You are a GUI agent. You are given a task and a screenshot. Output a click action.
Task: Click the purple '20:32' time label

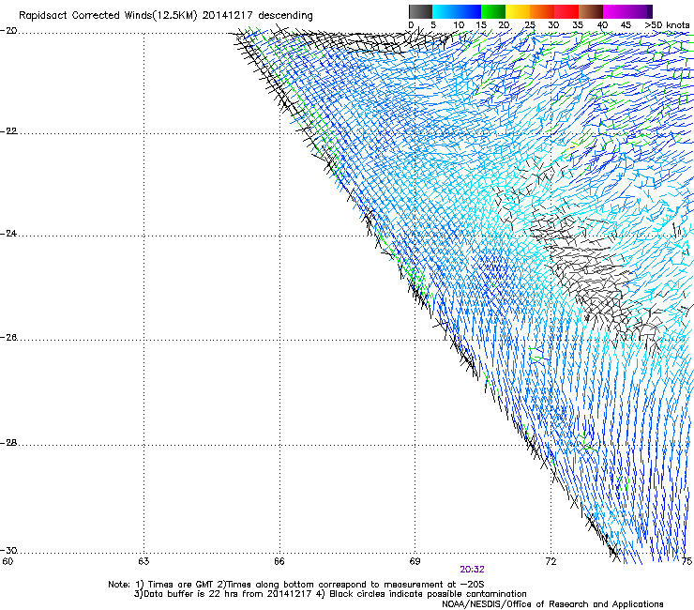[x=472, y=570]
